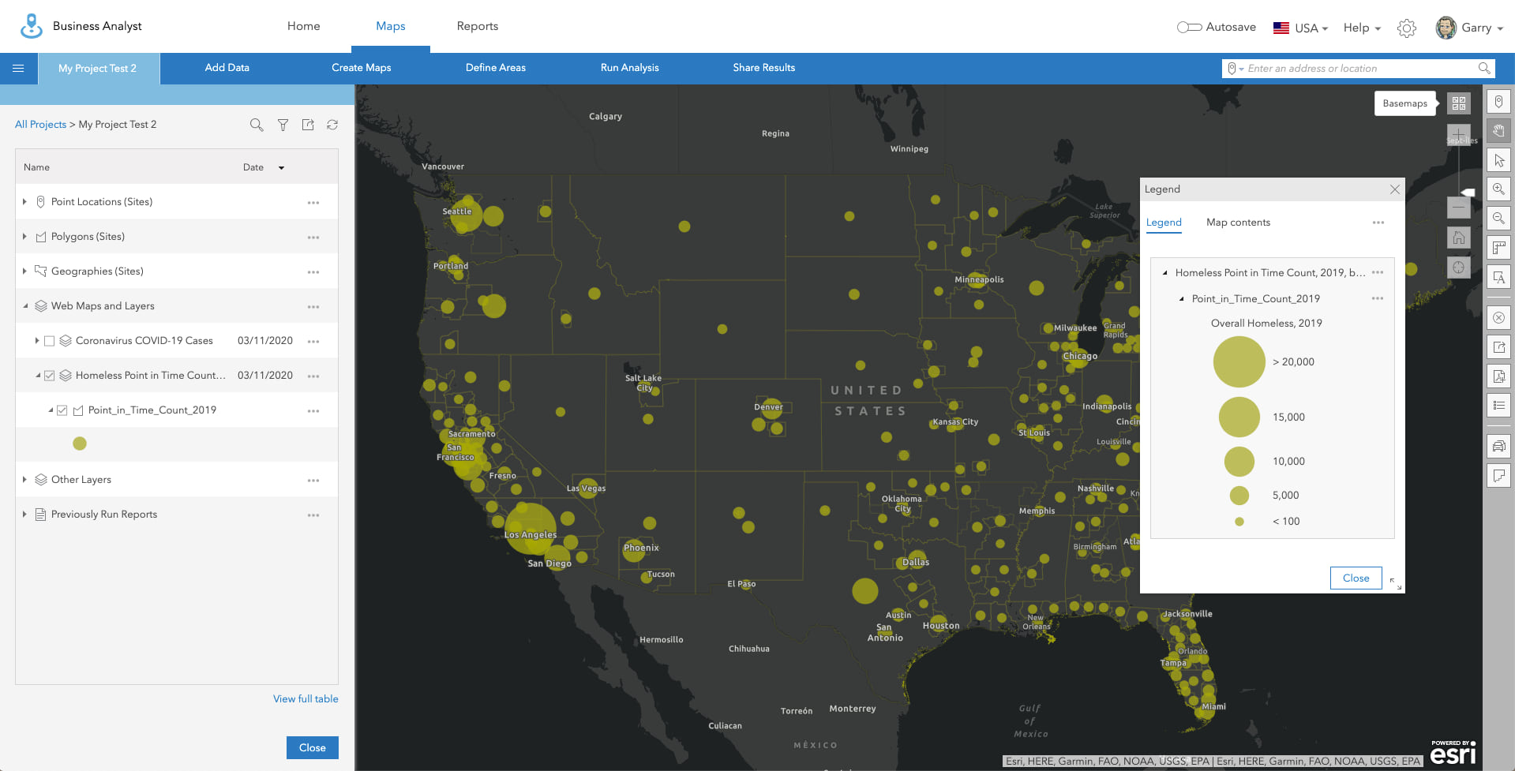
Task: Switch to the Map contents tab
Action: [x=1239, y=223]
